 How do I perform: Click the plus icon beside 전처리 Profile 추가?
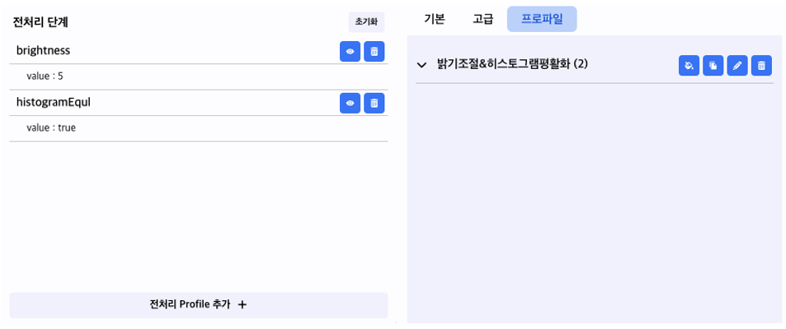click(x=242, y=305)
